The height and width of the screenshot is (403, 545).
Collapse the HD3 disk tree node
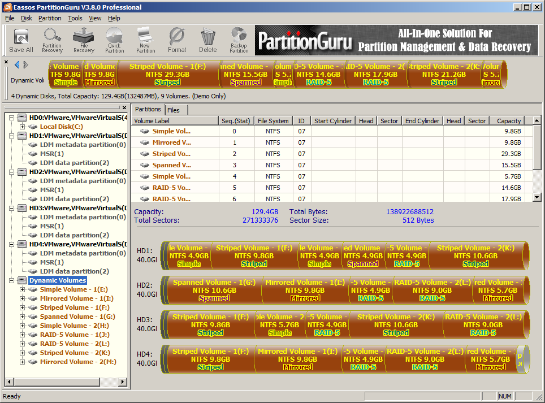11,208
